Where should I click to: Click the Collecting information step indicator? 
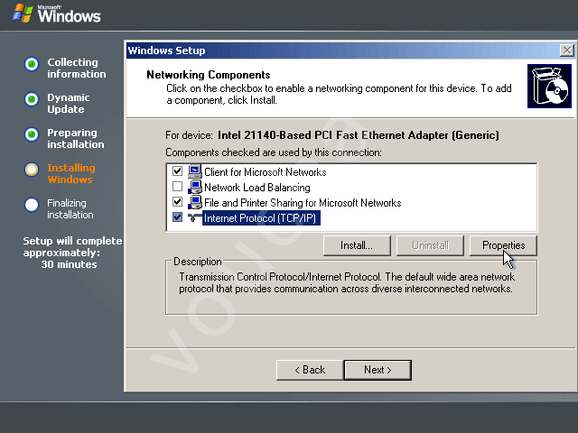[32, 64]
